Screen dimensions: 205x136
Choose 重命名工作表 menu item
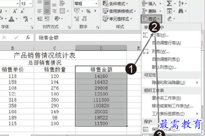171,98
